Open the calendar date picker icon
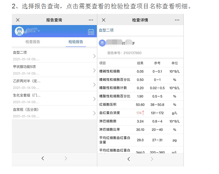This screenshot has height=174, width=219. [x=91, y=32]
